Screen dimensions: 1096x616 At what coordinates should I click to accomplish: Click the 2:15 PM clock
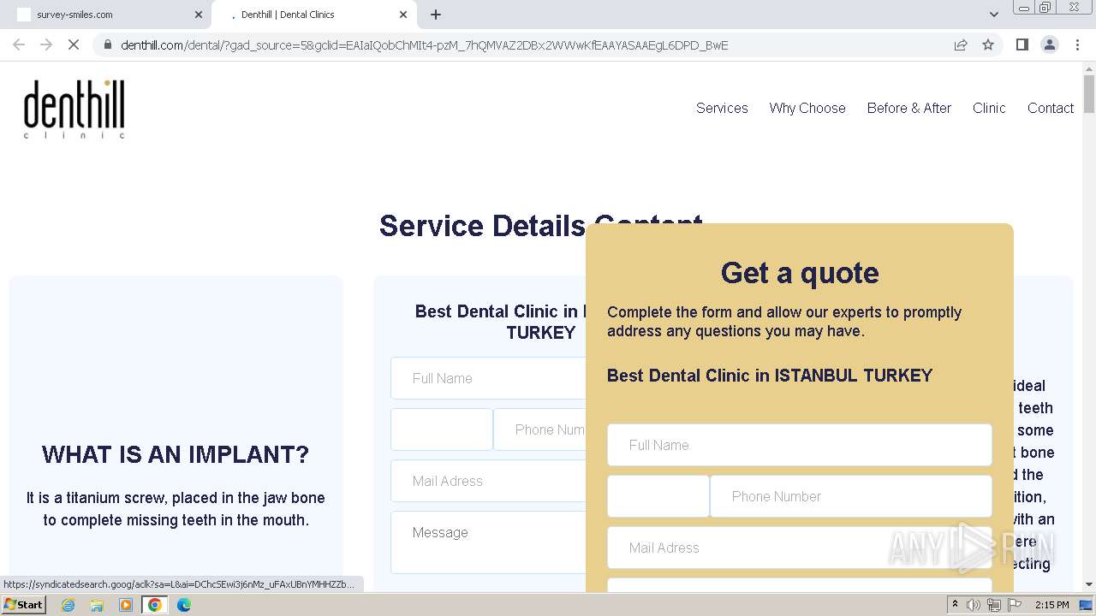pos(1051,605)
